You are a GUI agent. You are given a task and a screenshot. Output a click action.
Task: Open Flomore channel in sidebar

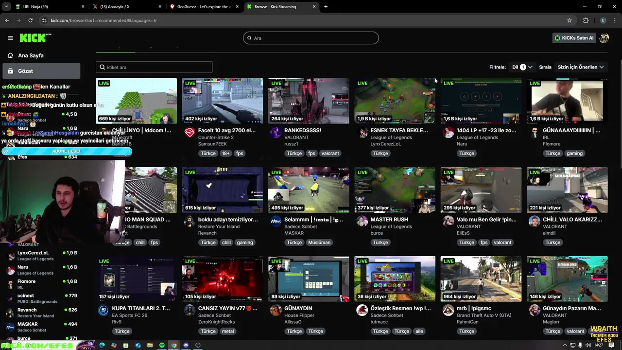41,284
